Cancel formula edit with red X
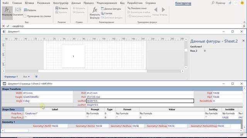This screenshot has height=138, width=247. coord(3,26)
